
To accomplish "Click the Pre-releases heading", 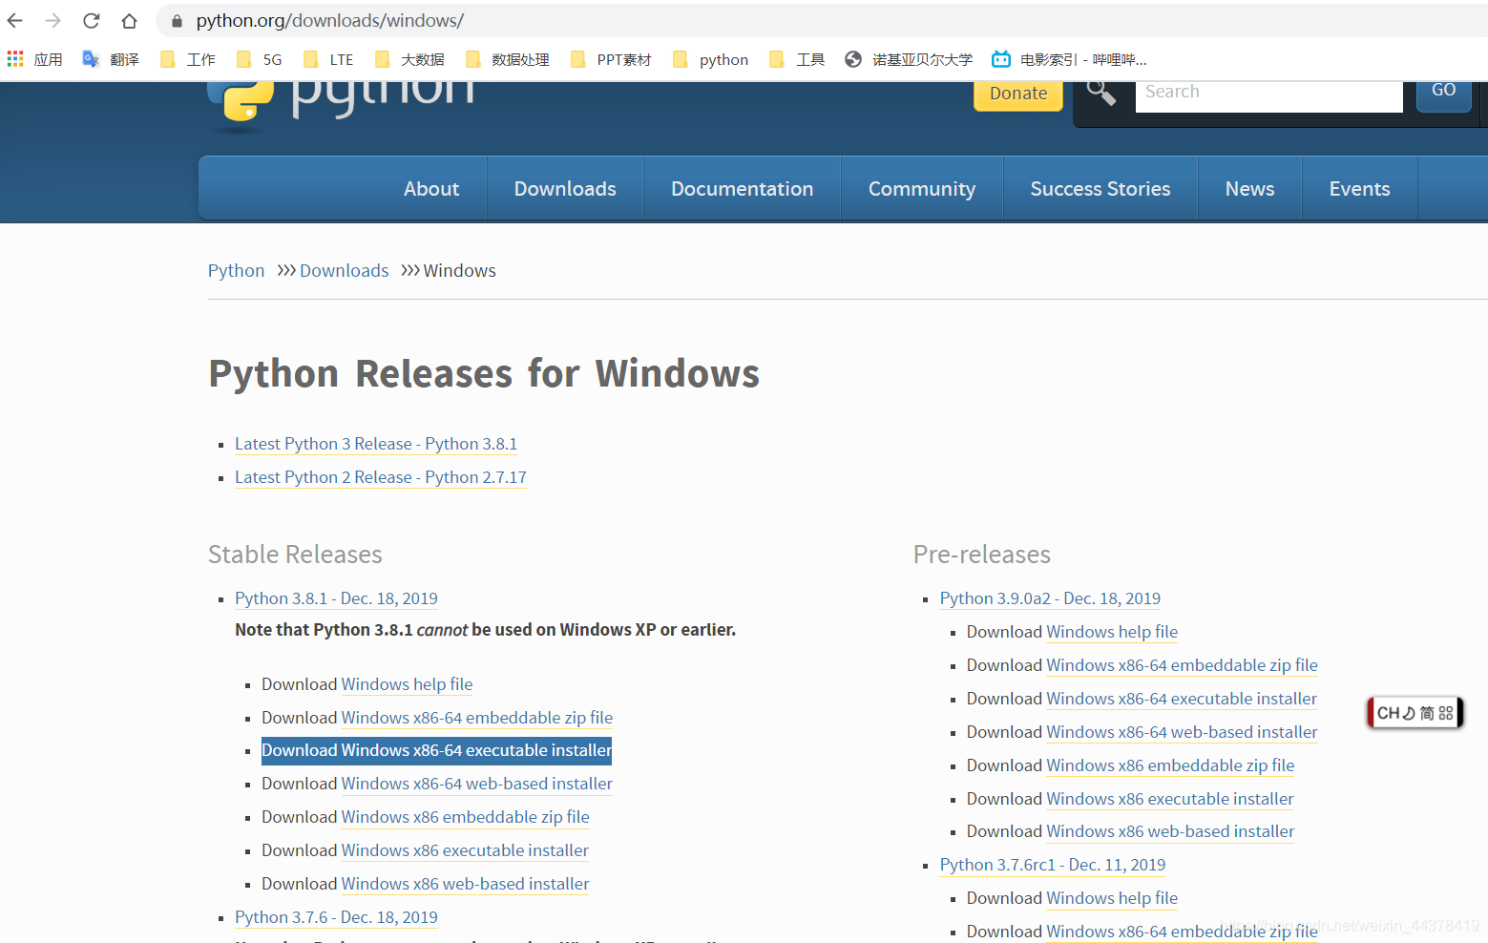I will 982,555.
